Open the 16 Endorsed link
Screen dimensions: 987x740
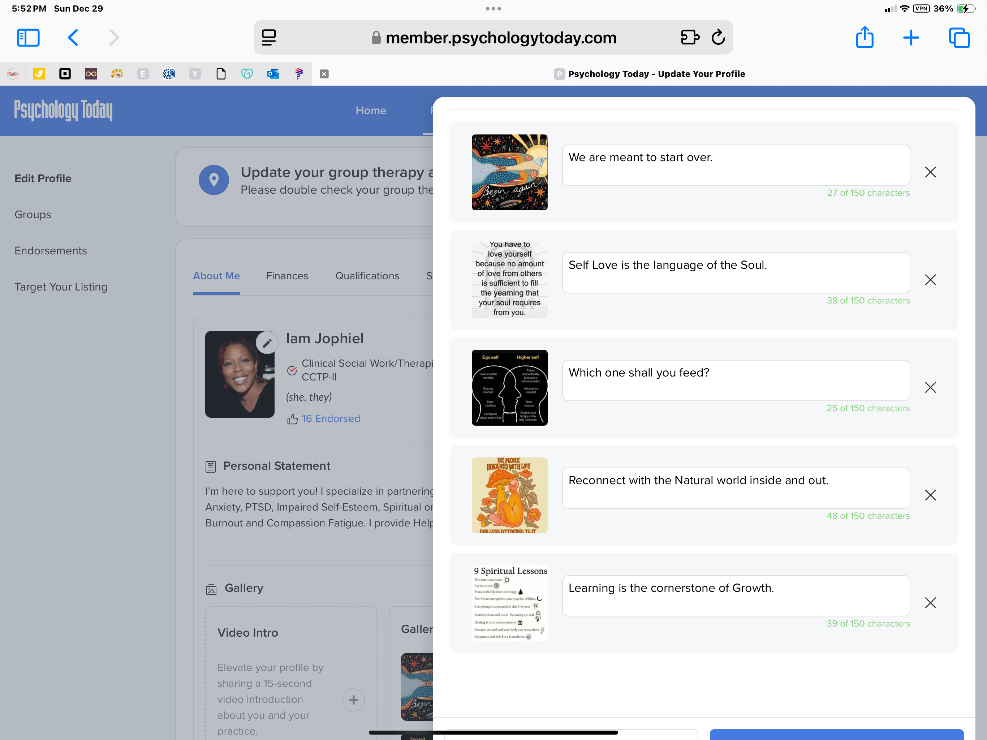pyautogui.click(x=330, y=419)
